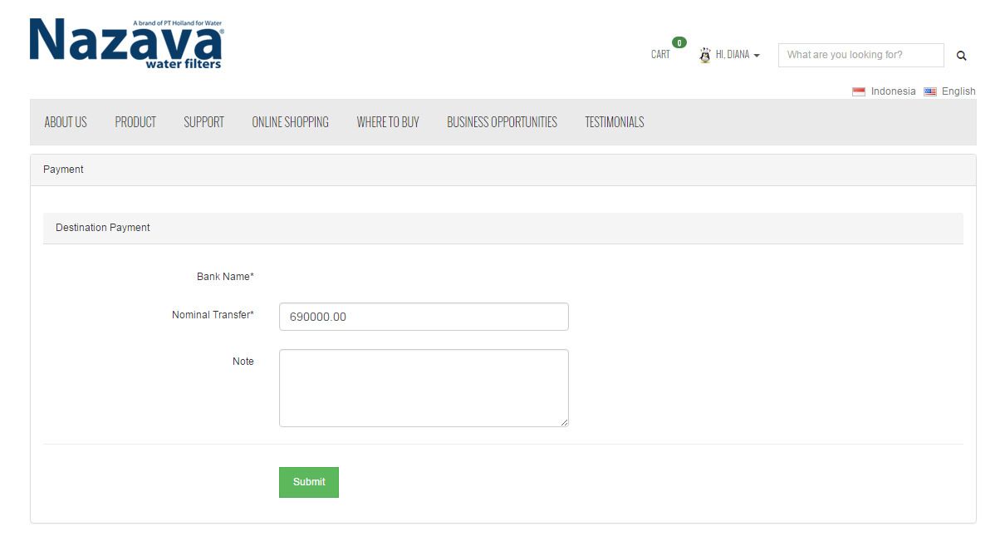Click the Nazava water filters logo

tap(126, 44)
